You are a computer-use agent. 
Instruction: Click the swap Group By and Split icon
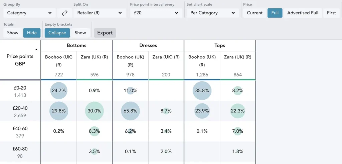tap(65, 13)
